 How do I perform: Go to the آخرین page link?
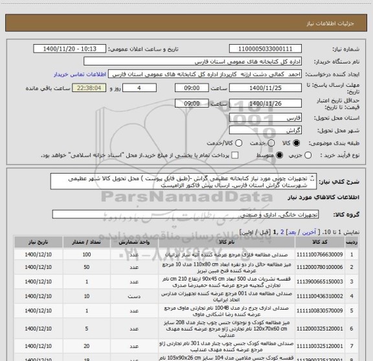click(x=309, y=232)
